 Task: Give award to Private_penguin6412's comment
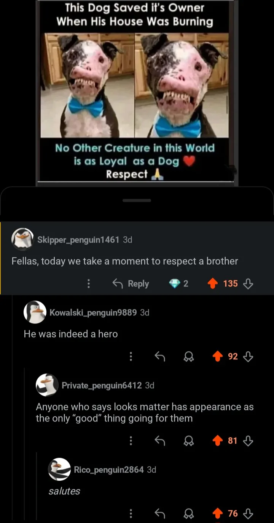pyautogui.click(x=188, y=441)
